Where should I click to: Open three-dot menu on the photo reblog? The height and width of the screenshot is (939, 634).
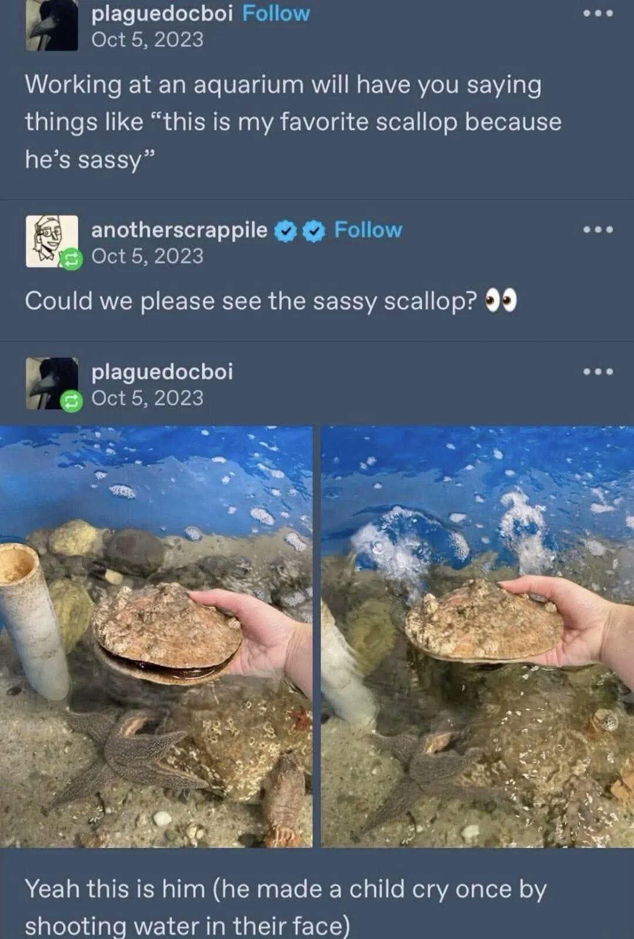point(598,371)
